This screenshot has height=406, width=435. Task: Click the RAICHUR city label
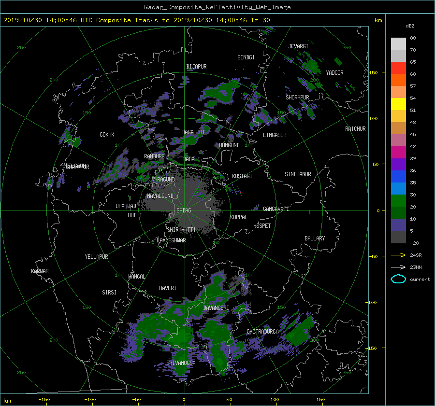(355, 129)
